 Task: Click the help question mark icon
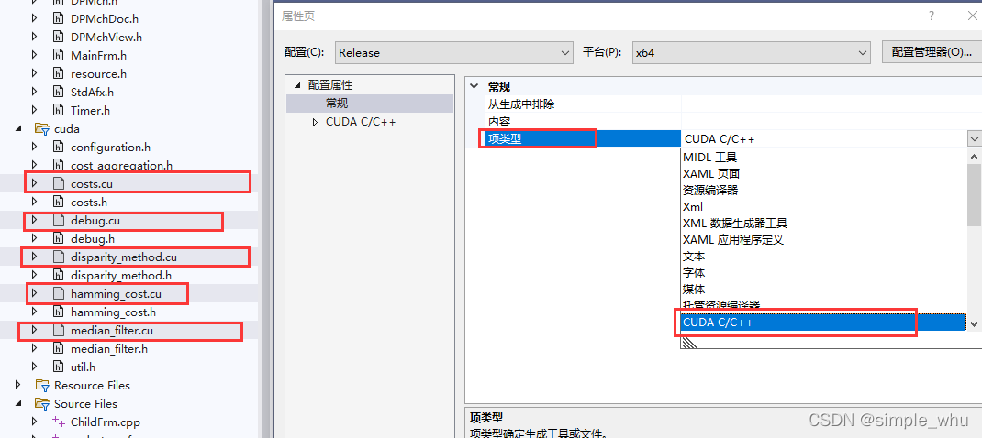932,16
